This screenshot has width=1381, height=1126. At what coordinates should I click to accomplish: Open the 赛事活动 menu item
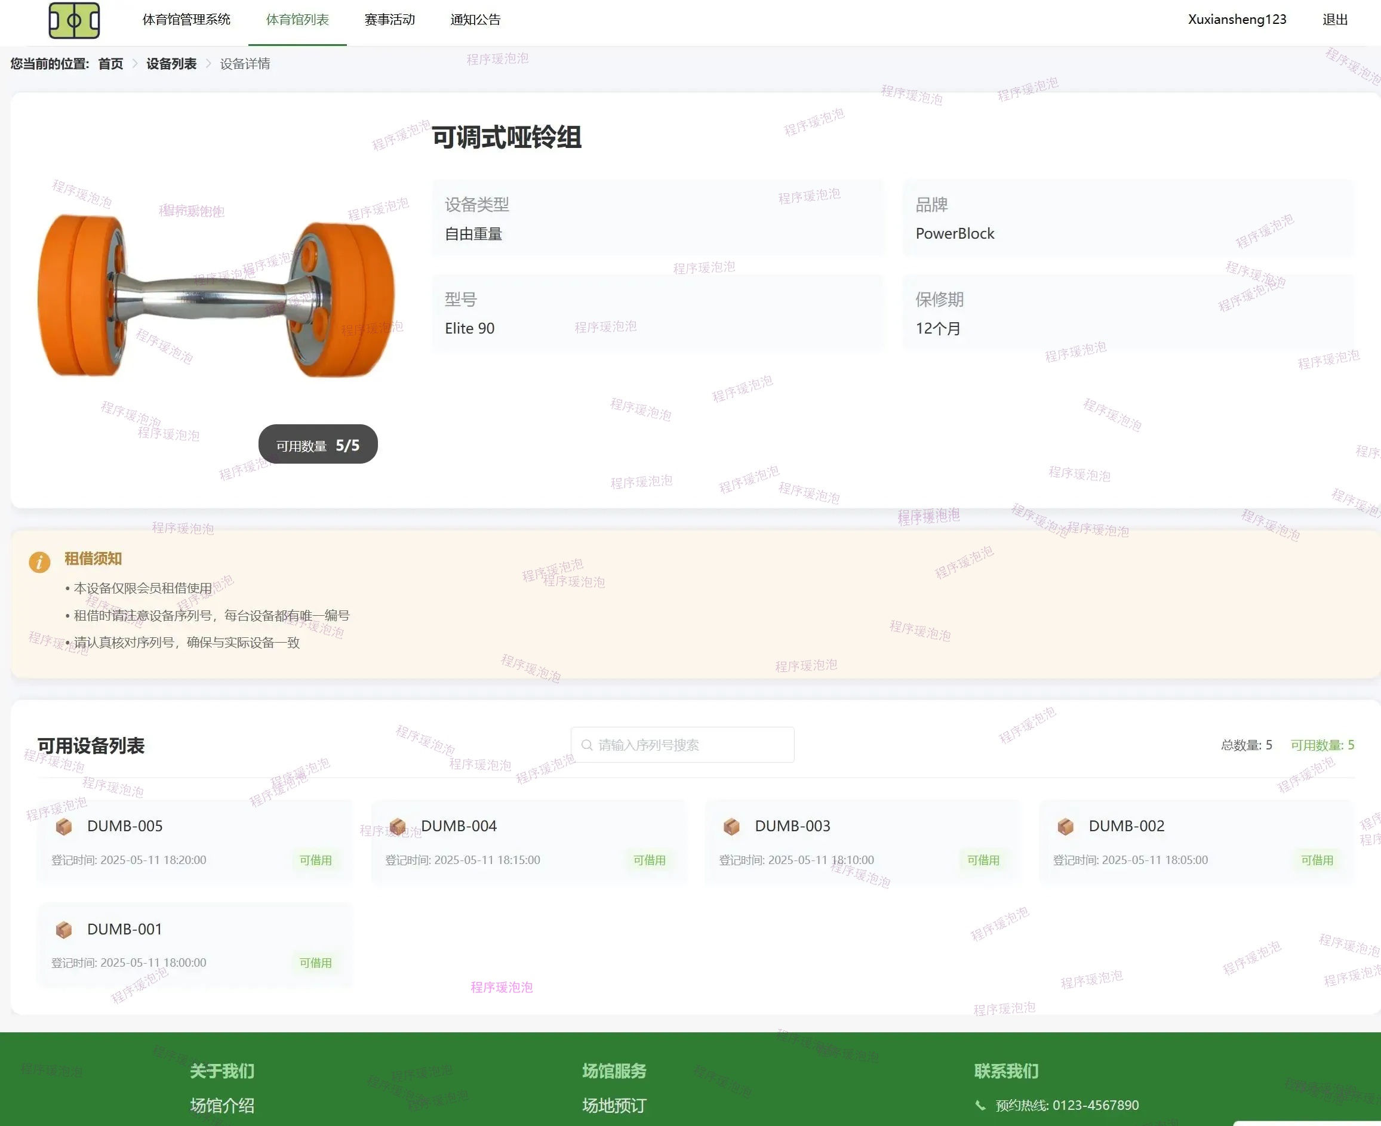(x=389, y=20)
